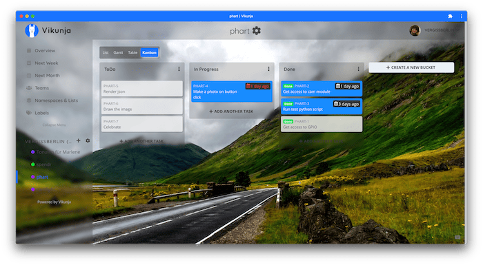Image resolution: width=483 pixels, height=265 pixels.
Task: Open task PHART-6 Draw the image
Action: click(x=142, y=107)
